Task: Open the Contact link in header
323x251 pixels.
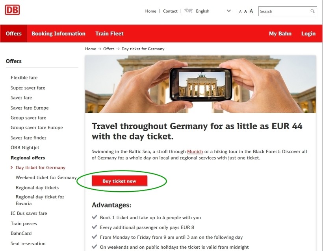Action: (x=170, y=11)
